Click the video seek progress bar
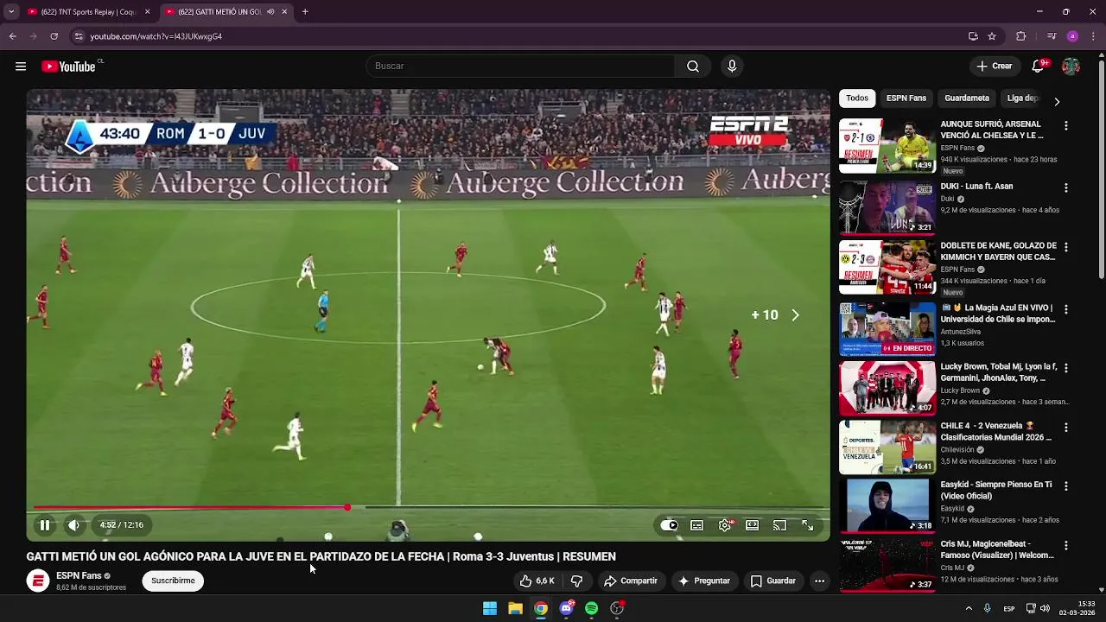Screen dimensions: 1106x622 429,508
